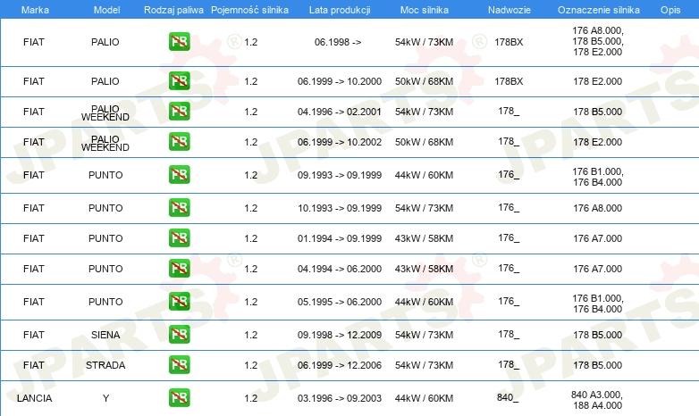Viewport: 699px width, 416px height.
Task: Click 176 B1.000, 176 B4.000 in 05.1995 row
Action: 598,304
